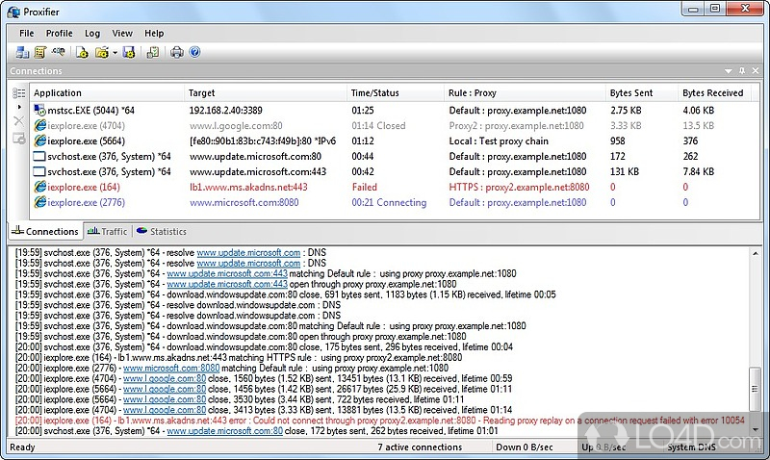This screenshot has height=460, width=770.
Task: Expand the small arrow in left side strip
Action: (x=20, y=106)
